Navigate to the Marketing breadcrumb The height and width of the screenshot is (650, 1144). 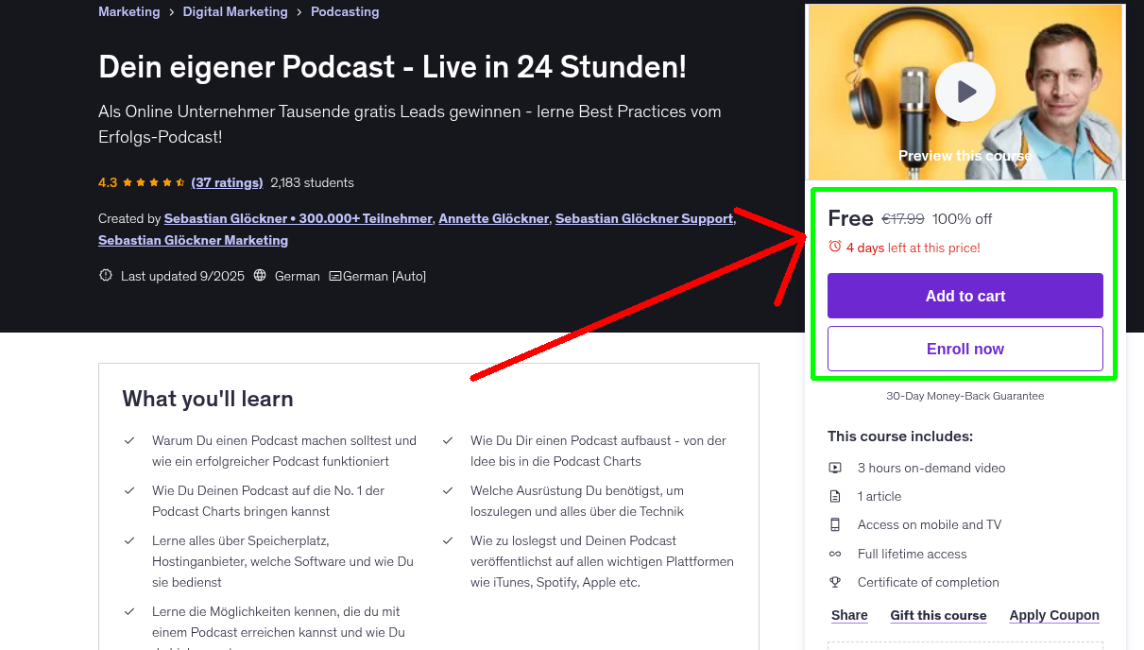pos(128,11)
